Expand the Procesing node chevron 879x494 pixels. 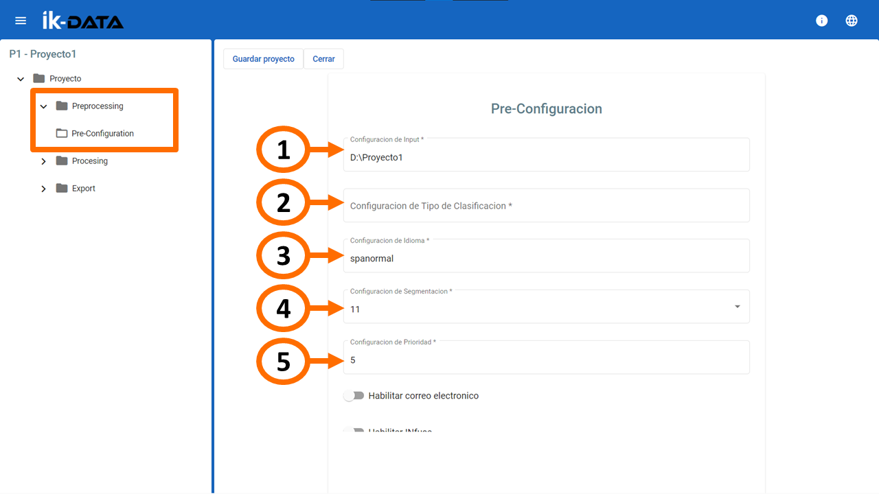pyautogui.click(x=43, y=161)
